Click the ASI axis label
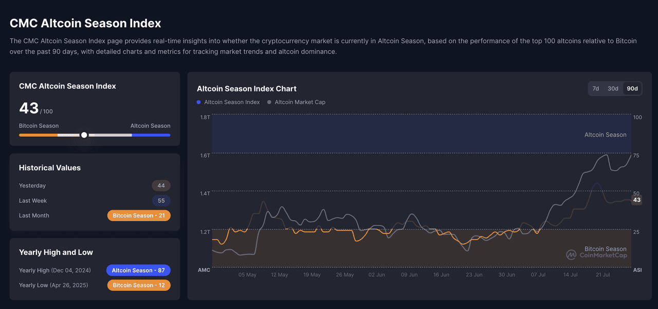658x309 pixels. 637,270
